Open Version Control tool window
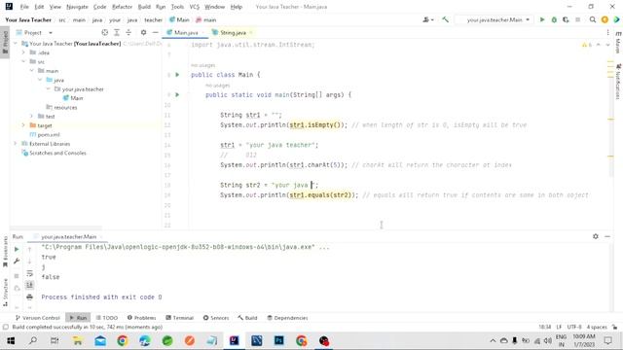Image resolution: width=623 pixels, height=350 pixels. tap(37, 318)
